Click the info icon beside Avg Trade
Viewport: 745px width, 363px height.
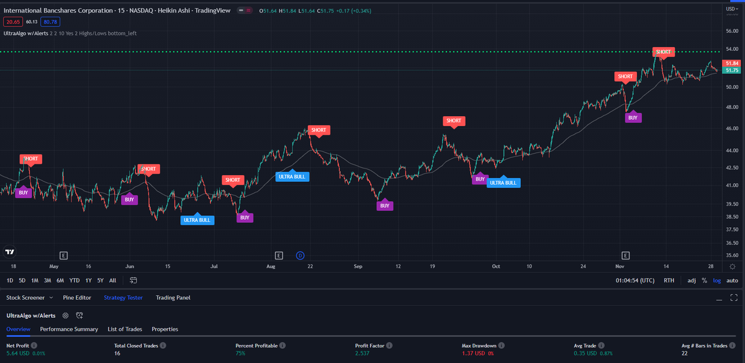[603, 345]
